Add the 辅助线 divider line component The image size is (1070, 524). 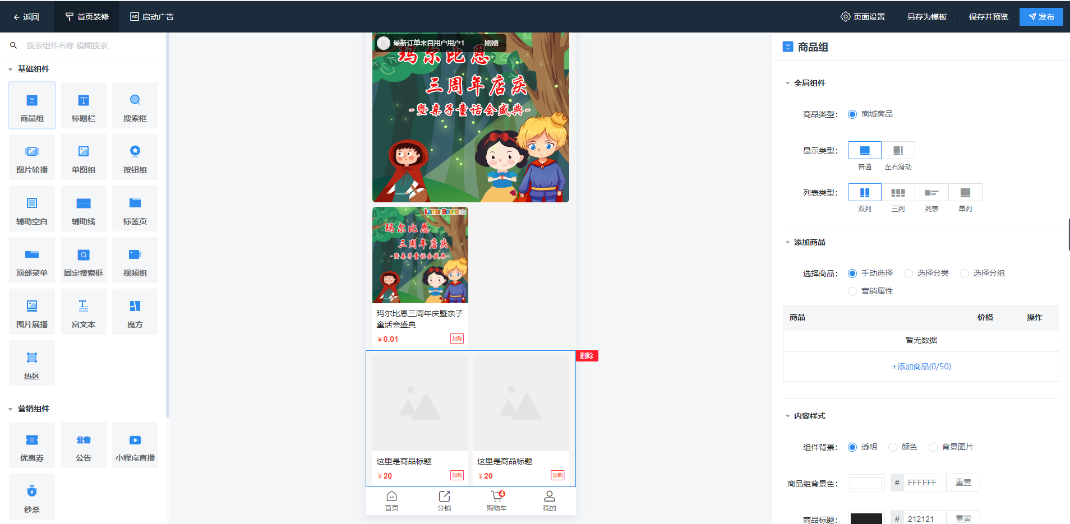84,208
